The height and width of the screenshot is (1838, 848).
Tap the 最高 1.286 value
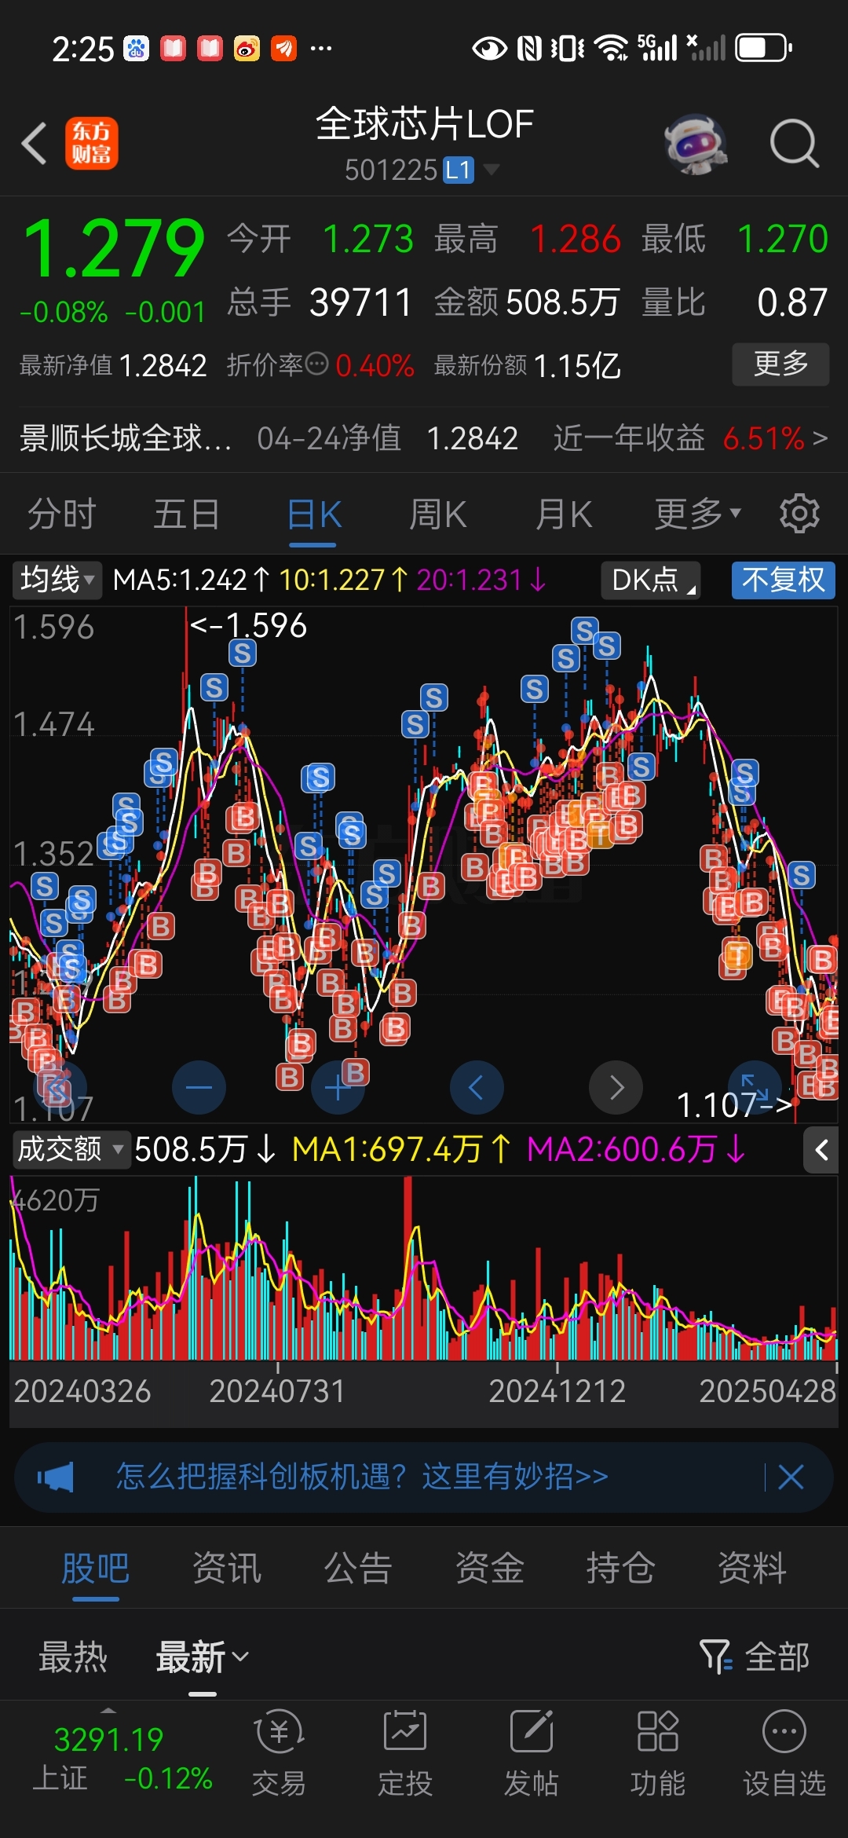tap(576, 239)
